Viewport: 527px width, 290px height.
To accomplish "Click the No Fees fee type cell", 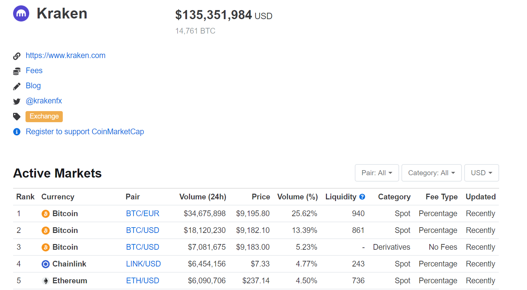I will click(443, 247).
